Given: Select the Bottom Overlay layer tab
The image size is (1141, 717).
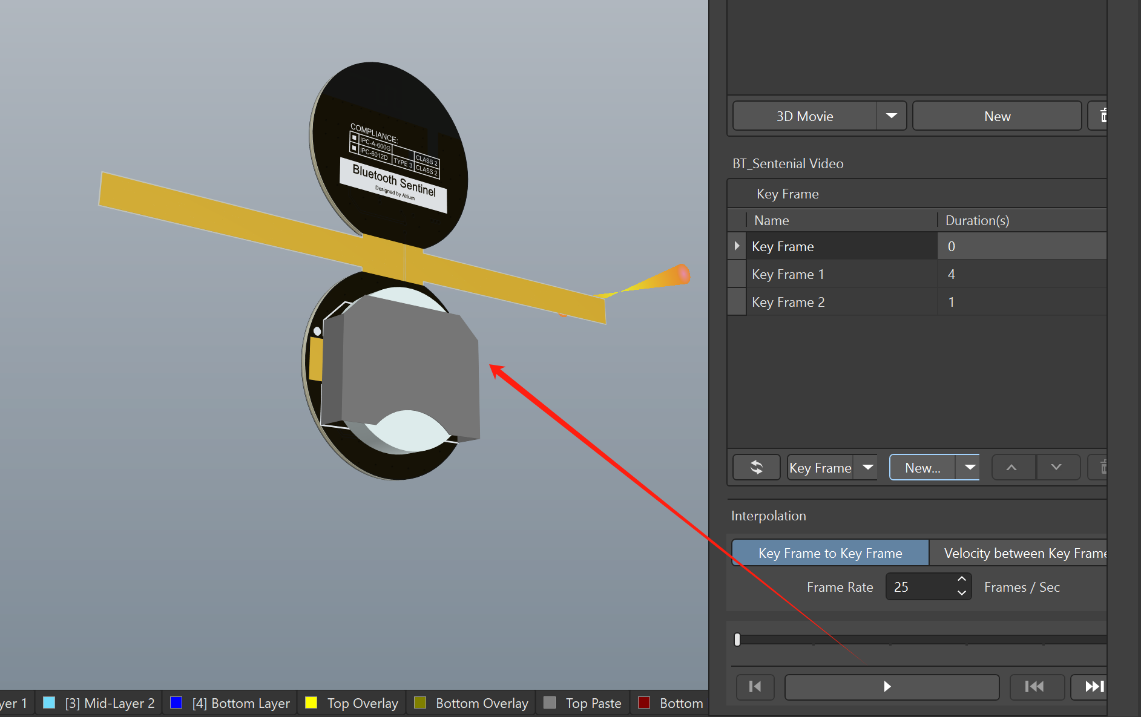Looking at the screenshot, I should (481, 703).
